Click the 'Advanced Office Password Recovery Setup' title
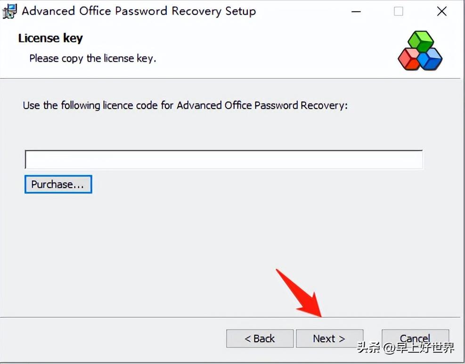 point(139,11)
